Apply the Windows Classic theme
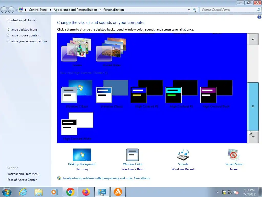Image resolution: width=262 pixels, height=197 pixels. click(112, 91)
